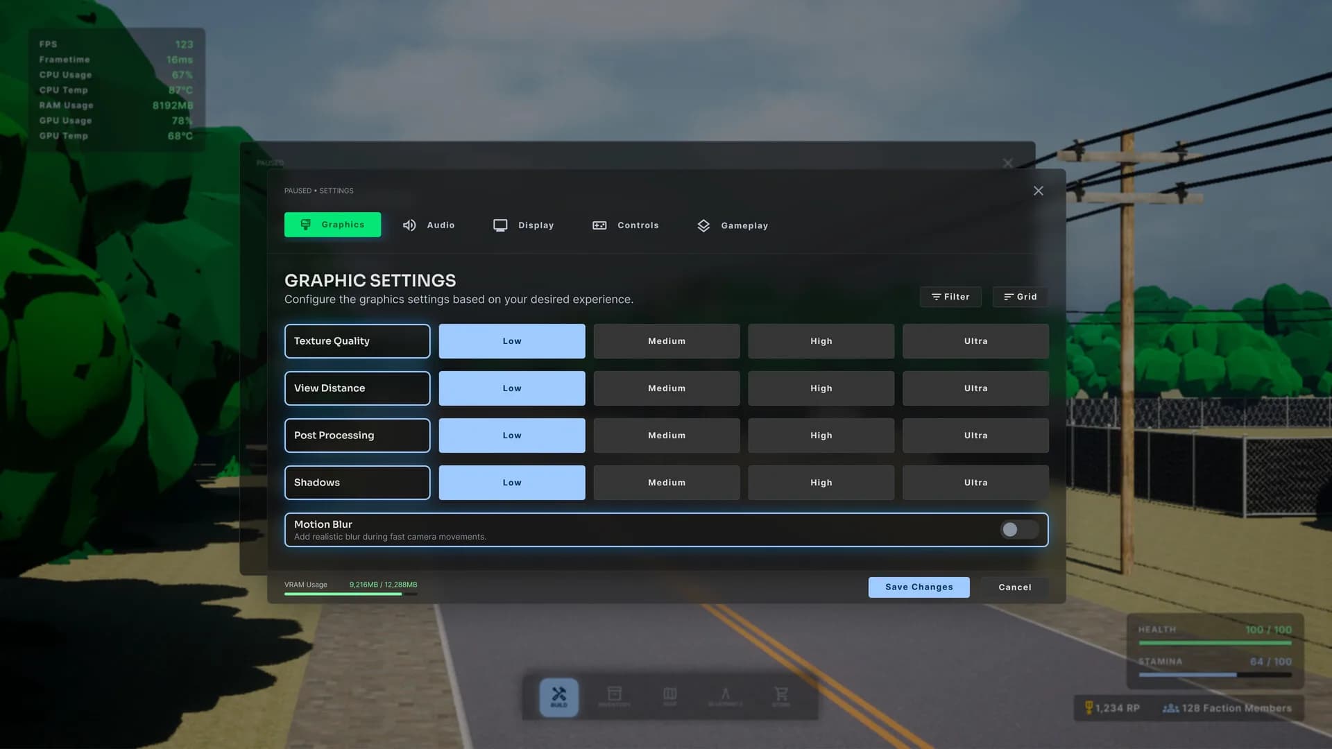
Task: Select the View Distance label box
Action: (357, 388)
